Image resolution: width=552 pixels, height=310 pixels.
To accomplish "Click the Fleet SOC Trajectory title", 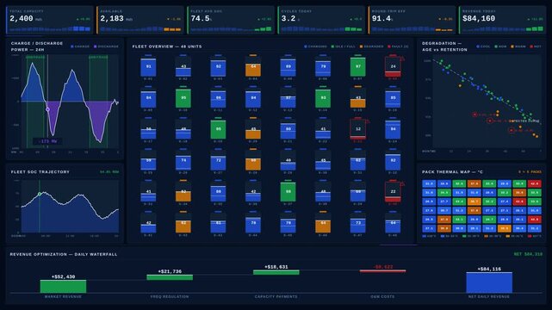I will (40, 172).
